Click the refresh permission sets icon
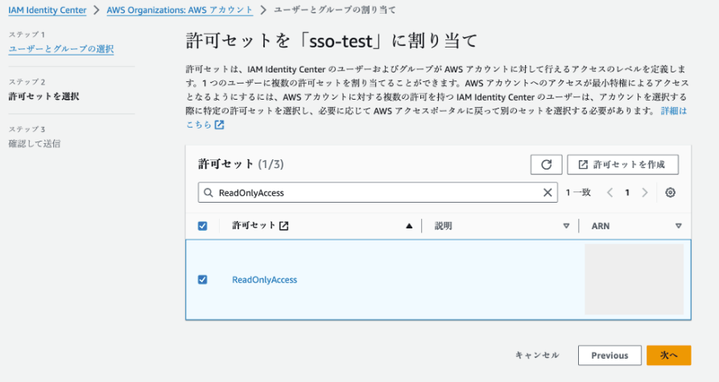The height and width of the screenshot is (382, 719). point(546,164)
